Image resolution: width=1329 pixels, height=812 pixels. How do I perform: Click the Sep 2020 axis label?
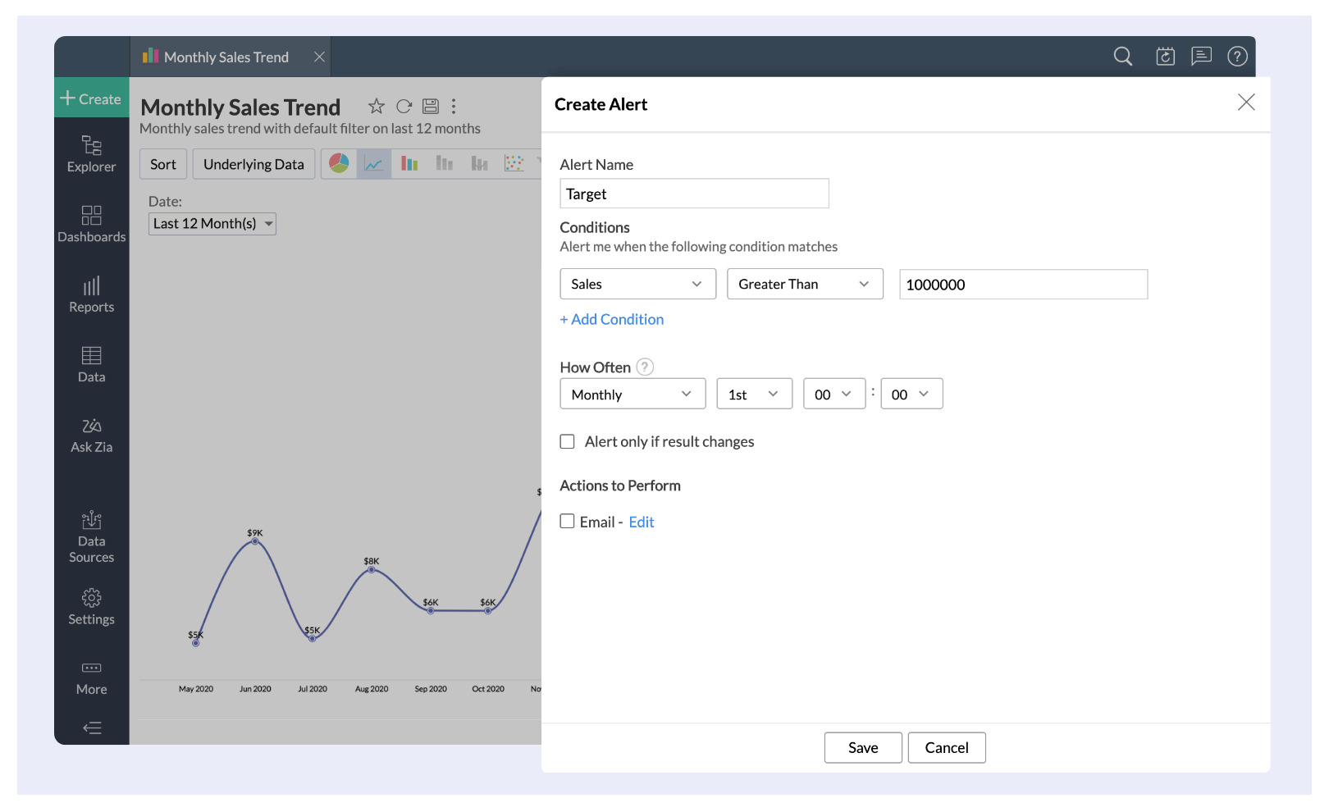point(431,689)
